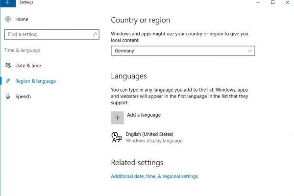
Task: Minimize the Settings window
Action: [x=258, y=2]
